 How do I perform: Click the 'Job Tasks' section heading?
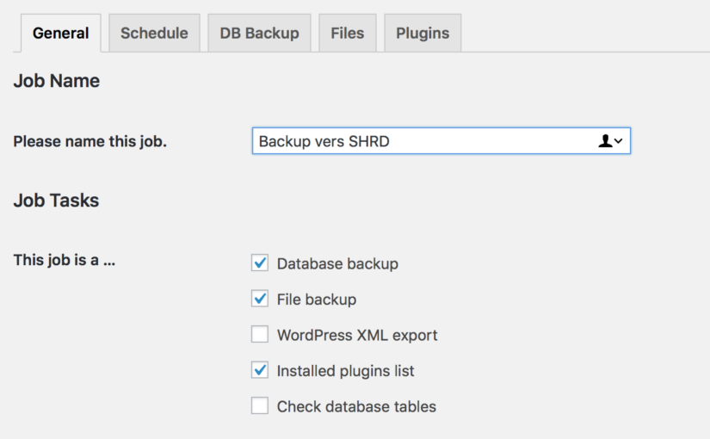(56, 201)
